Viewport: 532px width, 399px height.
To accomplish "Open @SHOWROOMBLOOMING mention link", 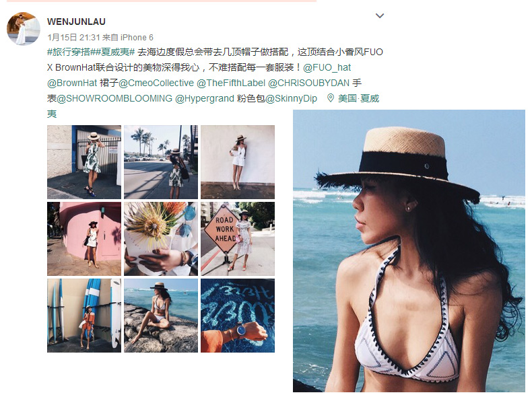I will (x=114, y=98).
